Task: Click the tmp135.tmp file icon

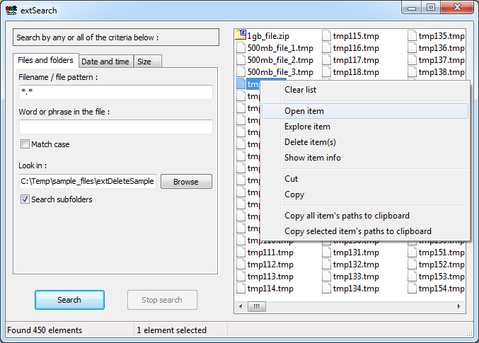Action: point(412,35)
